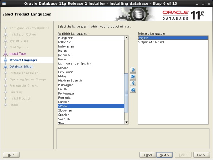Select Simplified Chinese in Selected Languages
This screenshot has width=213, height=160.
click(x=173, y=42)
